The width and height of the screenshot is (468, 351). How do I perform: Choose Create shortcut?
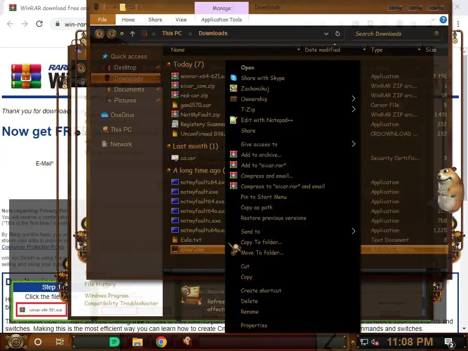tap(261, 290)
